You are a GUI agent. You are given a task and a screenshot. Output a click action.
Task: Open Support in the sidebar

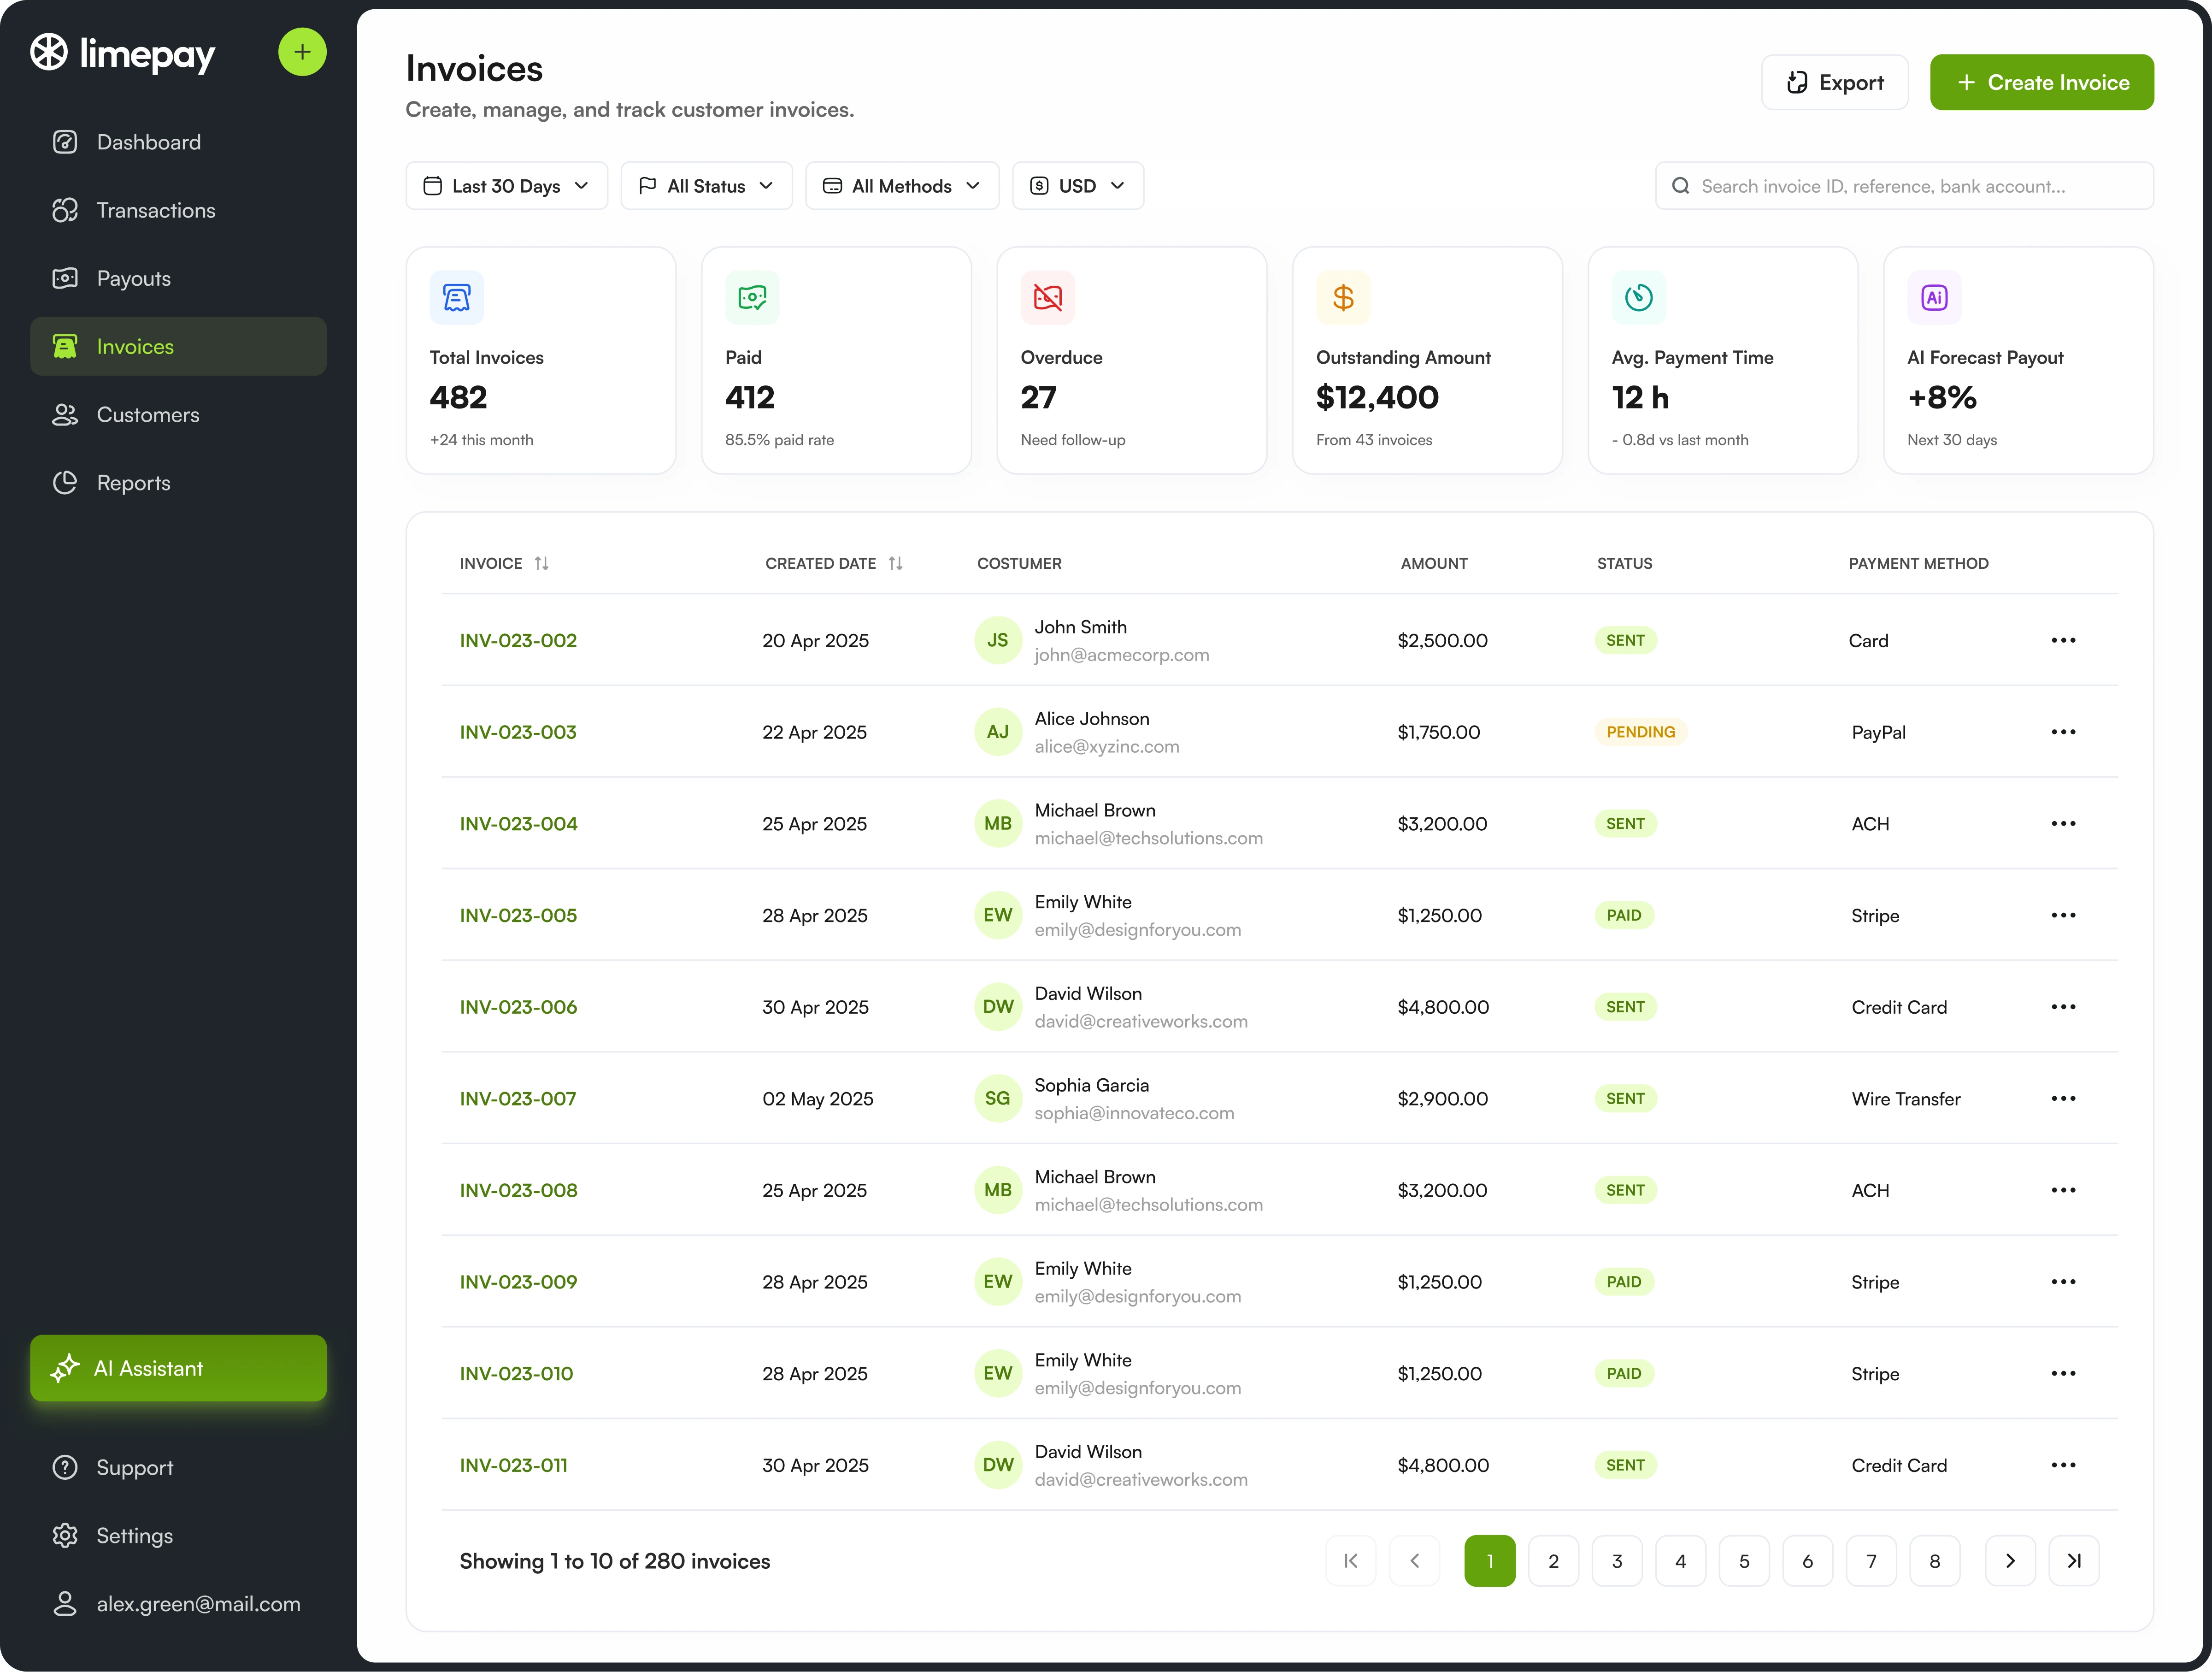[x=178, y=1467]
